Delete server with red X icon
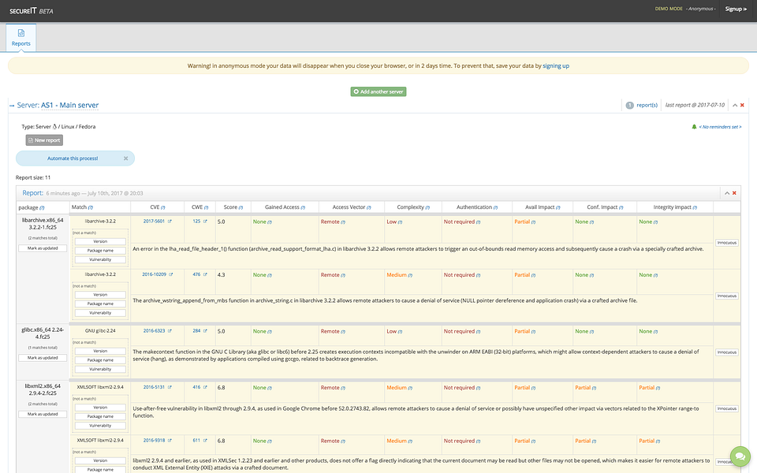The height and width of the screenshot is (473, 757). point(742,105)
